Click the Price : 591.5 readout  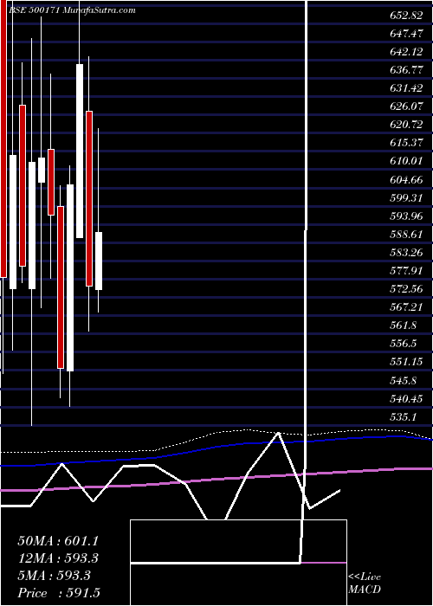click(61, 593)
